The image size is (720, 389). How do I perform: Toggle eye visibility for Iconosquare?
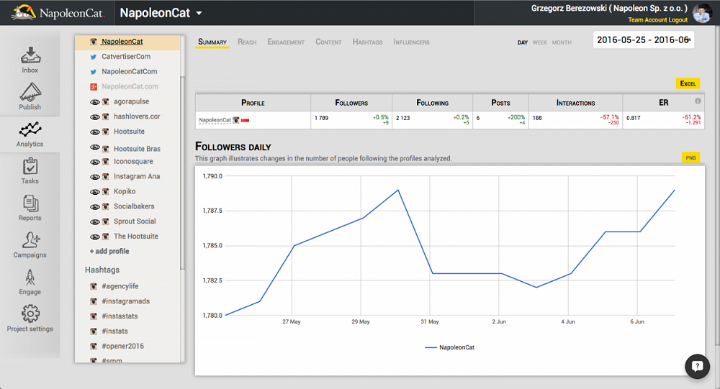point(94,162)
